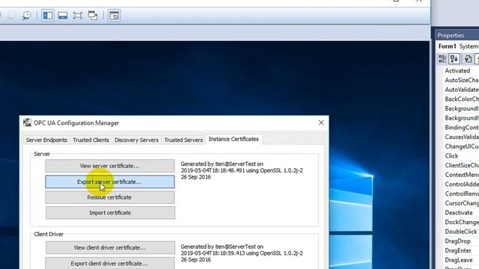This screenshot has width=479, height=269.
Task: Toggle the bottom thumbnail bar icon
Action: (x=63, y=15)
